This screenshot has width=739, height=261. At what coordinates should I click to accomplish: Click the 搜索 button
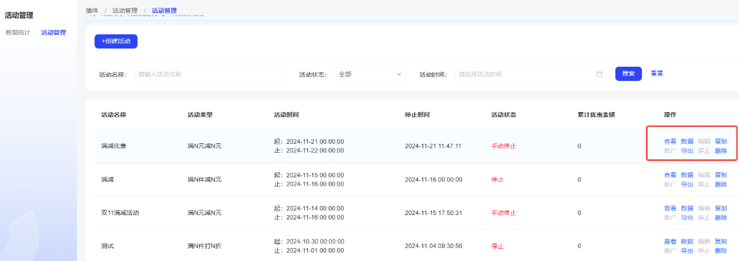coord(628,74)
